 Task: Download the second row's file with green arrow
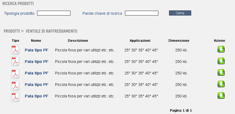[x=221, y=61]
